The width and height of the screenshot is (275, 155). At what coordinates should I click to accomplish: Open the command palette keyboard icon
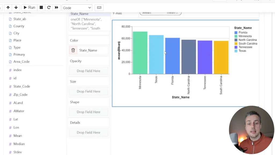coord(99,8)
